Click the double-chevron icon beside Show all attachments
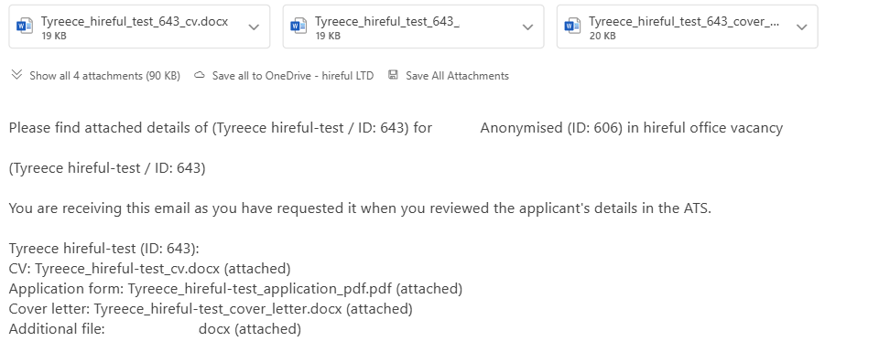 (16, 75)
